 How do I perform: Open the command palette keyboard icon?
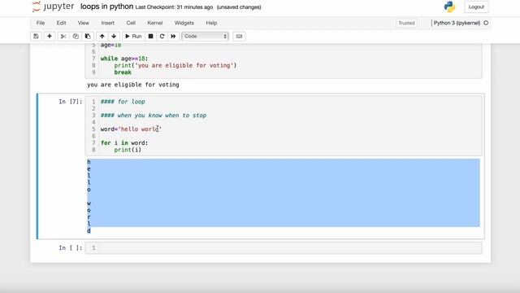[x=239, y=36]
